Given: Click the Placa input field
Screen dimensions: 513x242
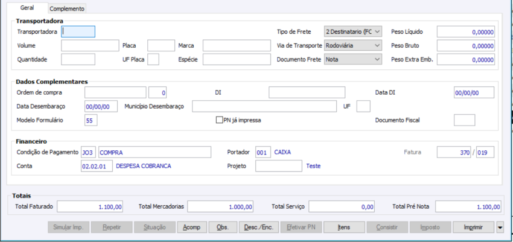Looking at the screenshot, I should click(161, 45).
